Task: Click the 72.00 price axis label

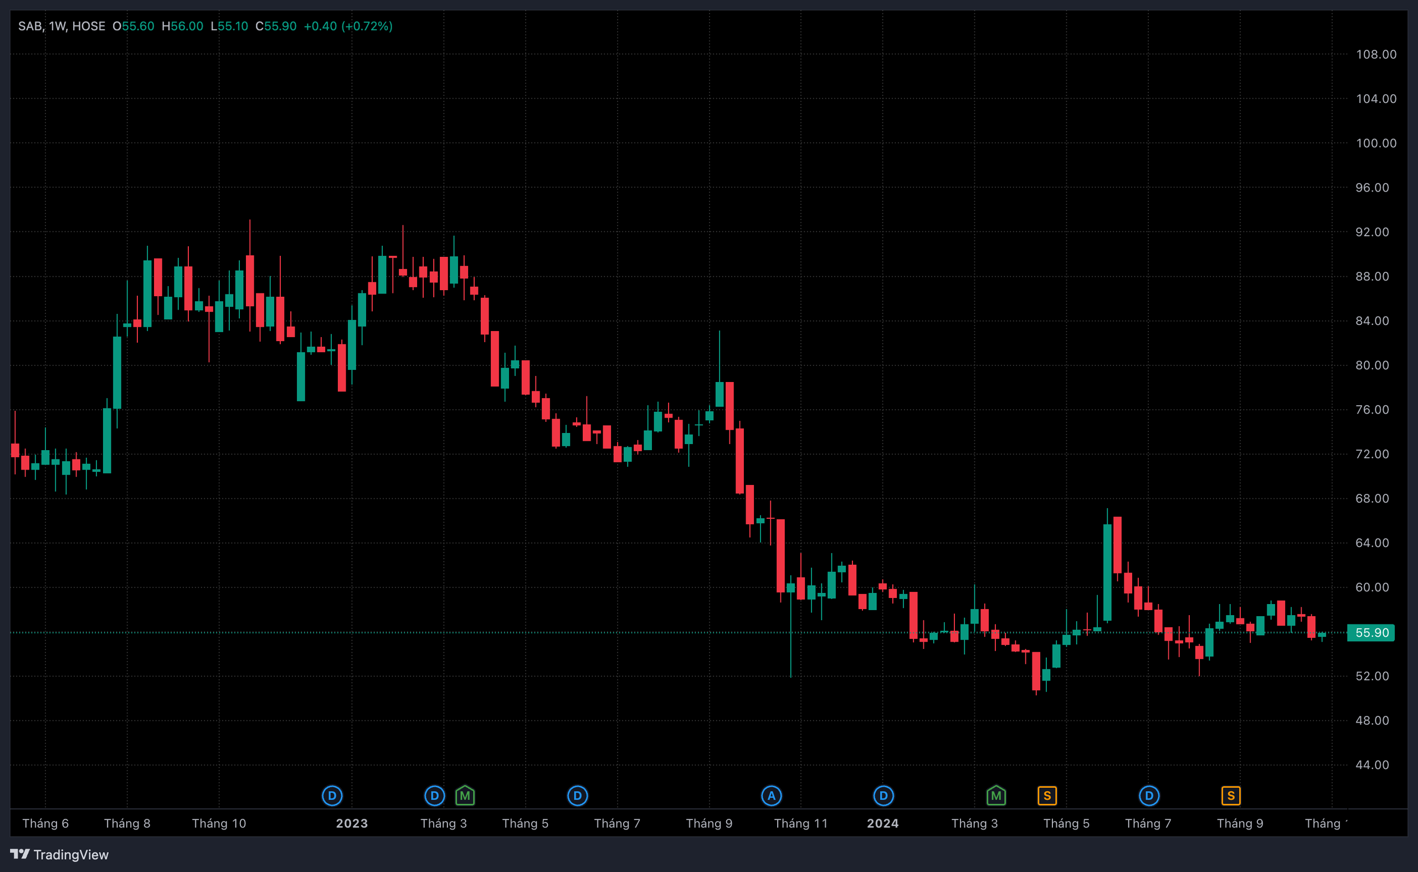Action: pos(1373,454)
